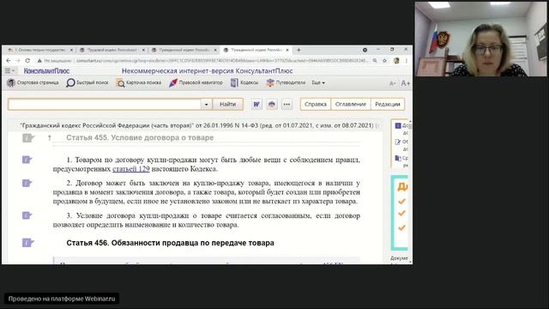Click info icon beside Статья 456 heading
This screenshot has width=549, height=309.
point(28,242)
